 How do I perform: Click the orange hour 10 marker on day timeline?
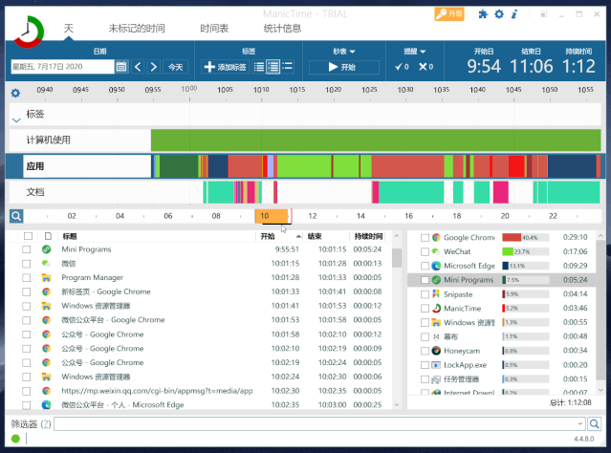coord(272,216)
